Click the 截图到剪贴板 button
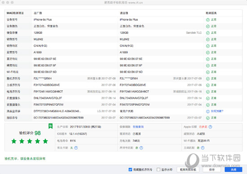This screenshot has height=174, width=247. point(188,170)
